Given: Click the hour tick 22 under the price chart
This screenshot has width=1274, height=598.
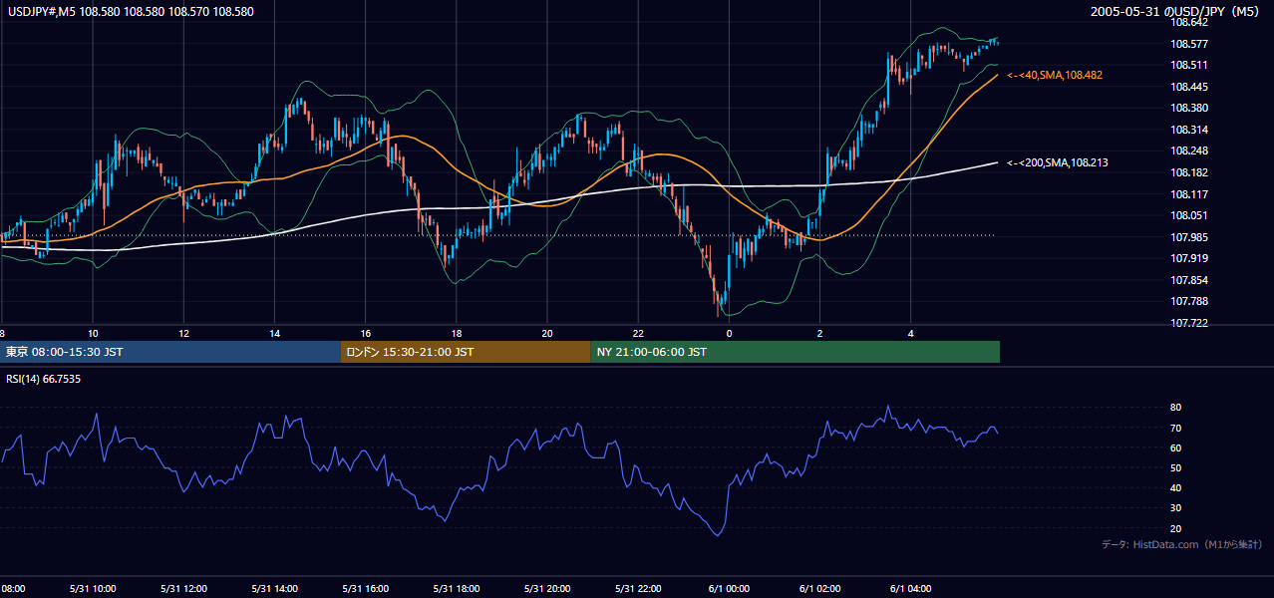Looking at the screenshot, I should [638, 333].
